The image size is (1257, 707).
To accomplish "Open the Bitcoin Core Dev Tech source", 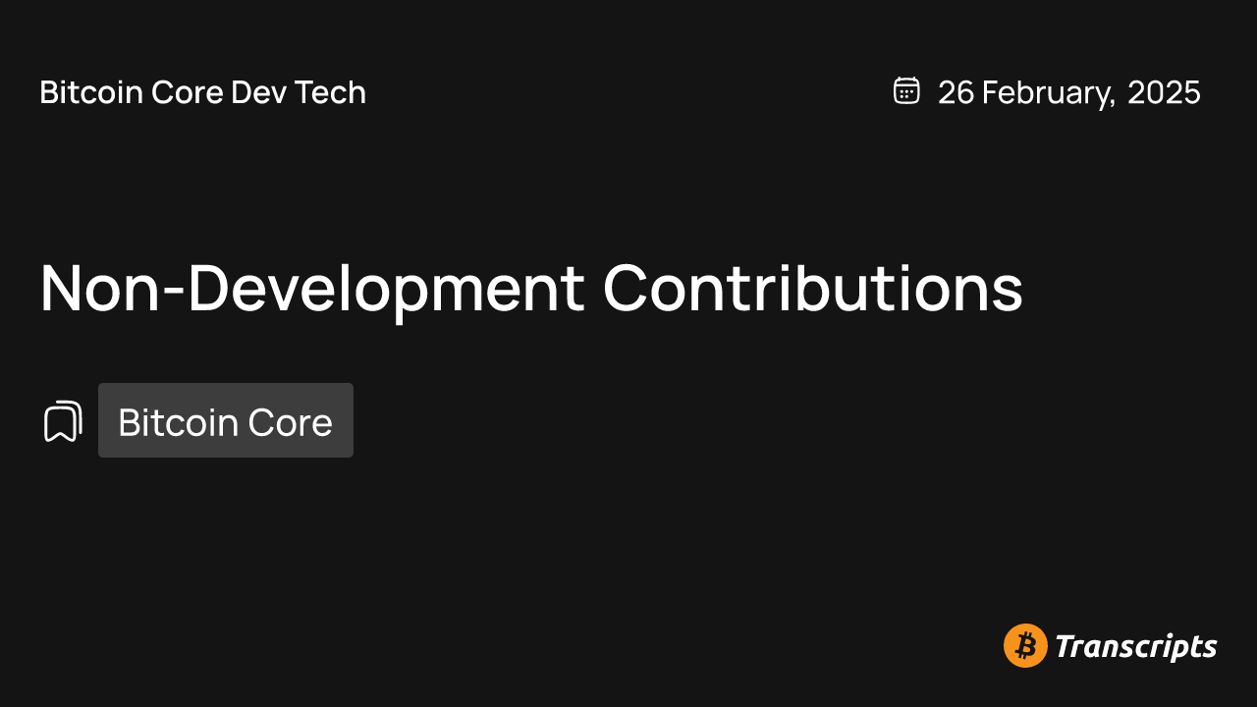I will pyautogui.click(x=202, y=92).
